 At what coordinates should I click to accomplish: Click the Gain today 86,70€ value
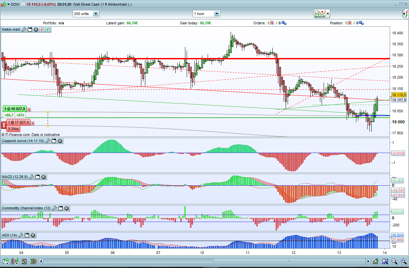click(x=205, y=23)
